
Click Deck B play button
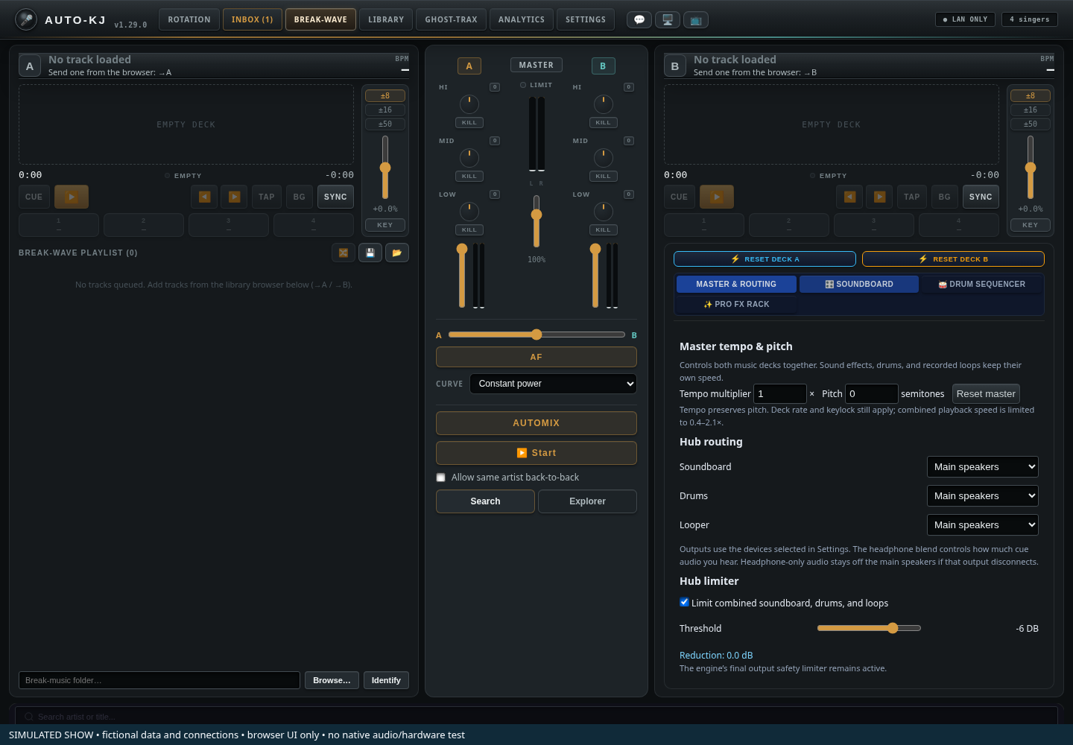pos(717,197)
